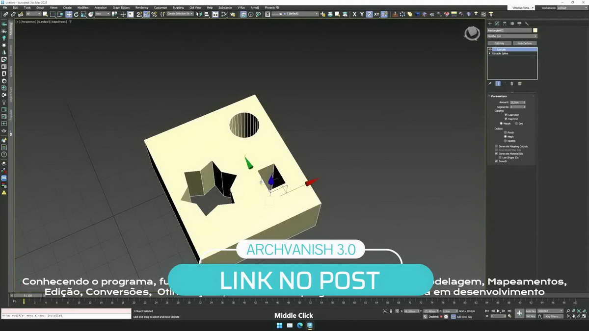
Task: Open the File menu
Action: 5,8
